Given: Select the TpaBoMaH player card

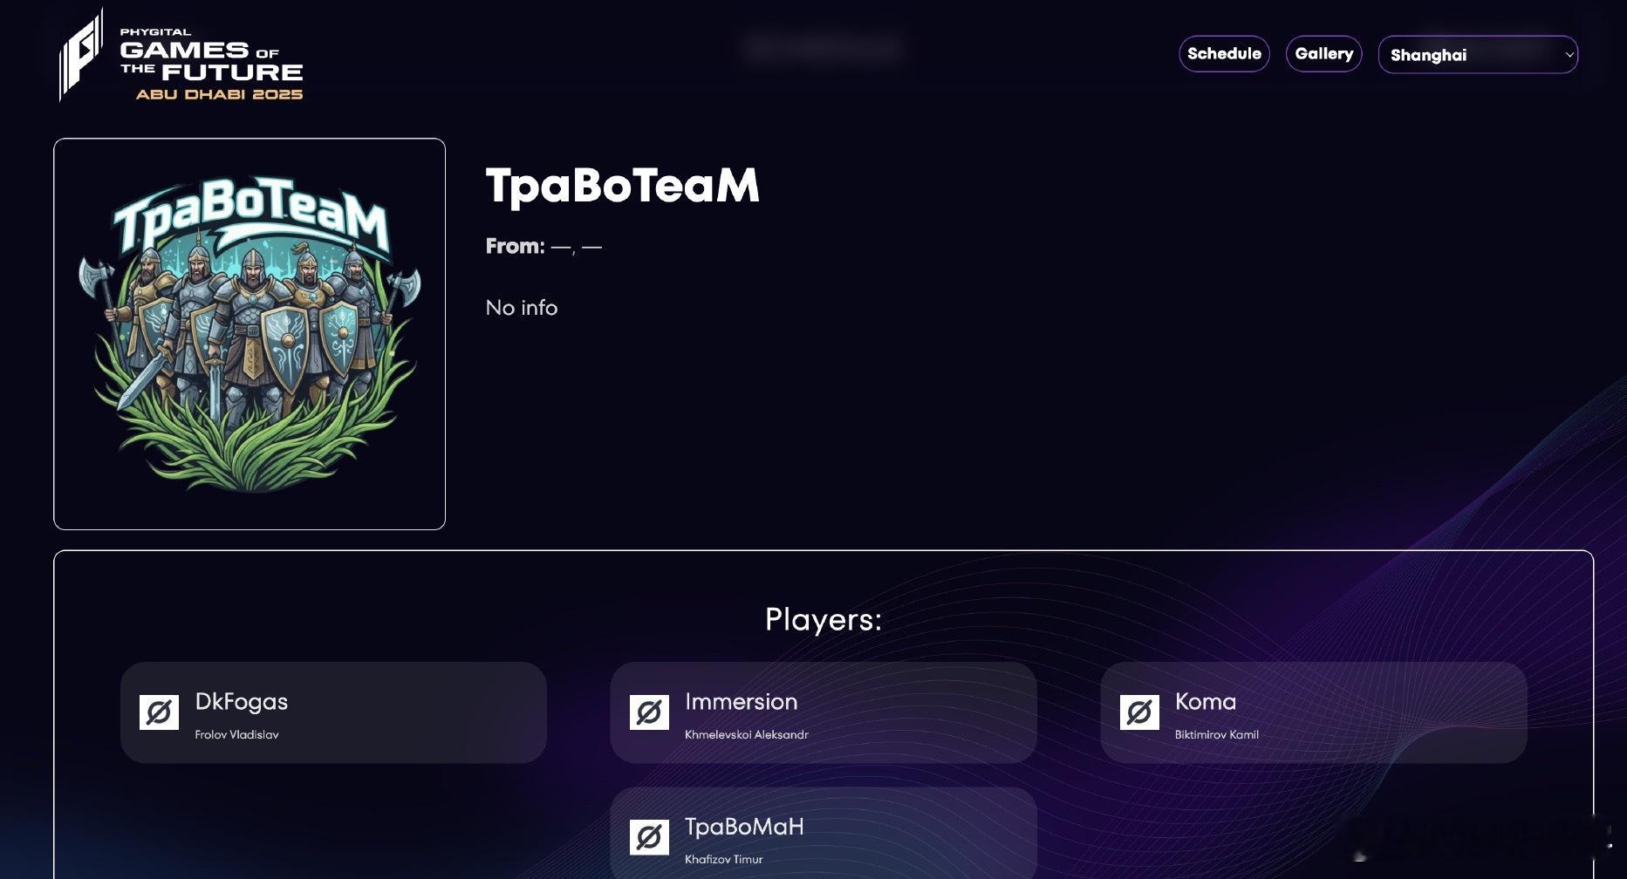Looking at the screenshot, I should 824,834.
